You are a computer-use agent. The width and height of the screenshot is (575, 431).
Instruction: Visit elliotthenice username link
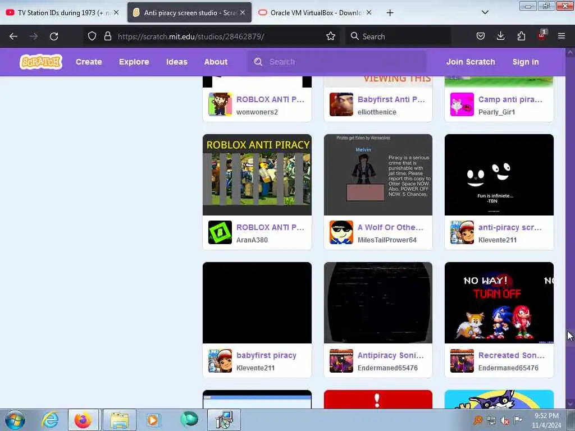377,112
